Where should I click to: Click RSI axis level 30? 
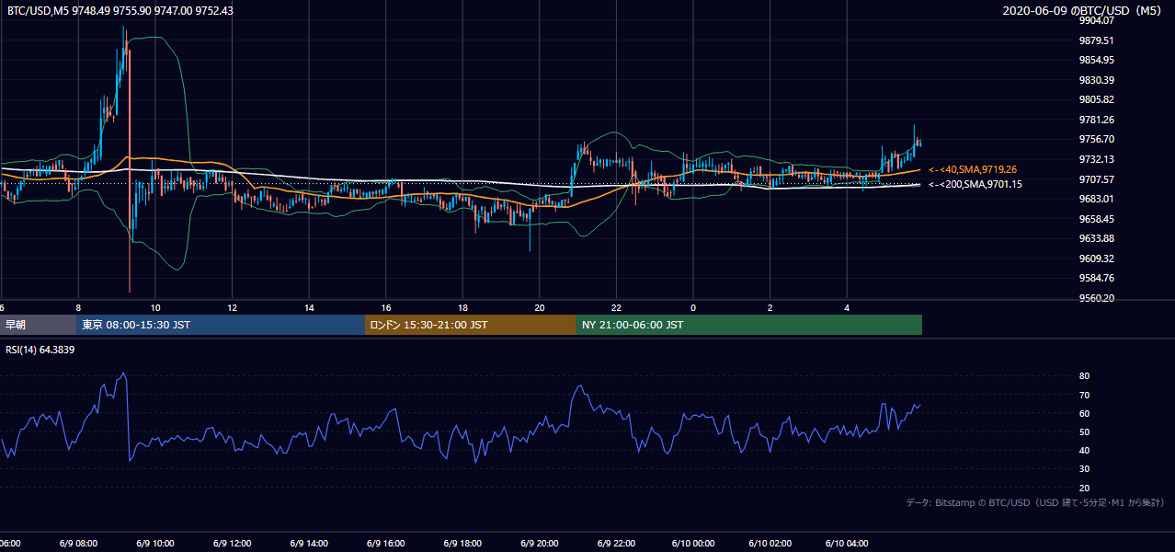click(x=1084, y=469)
